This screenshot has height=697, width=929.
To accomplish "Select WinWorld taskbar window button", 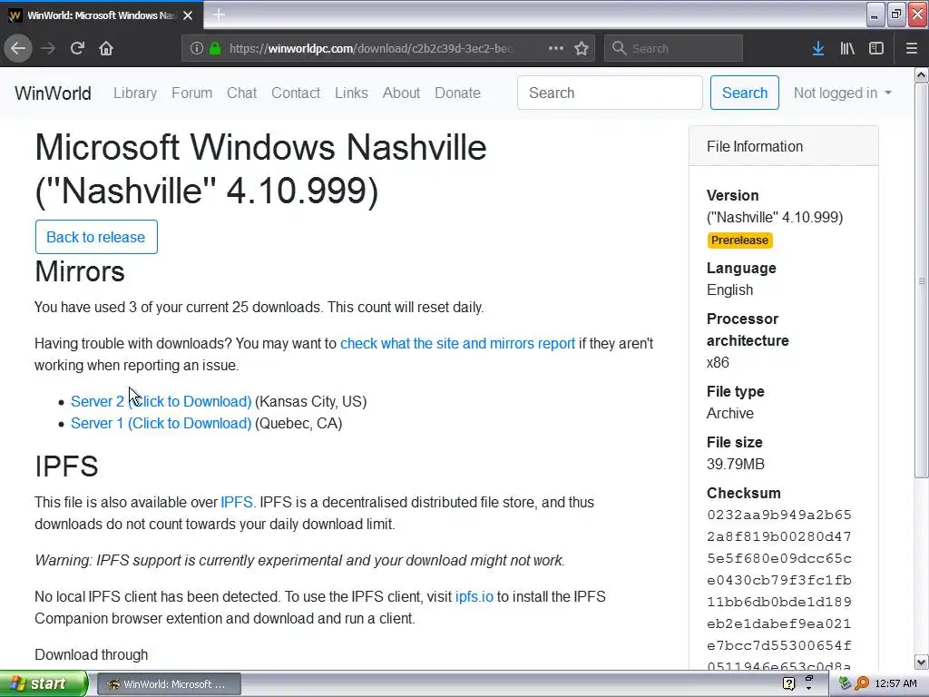I will click(x=168, y=684).
